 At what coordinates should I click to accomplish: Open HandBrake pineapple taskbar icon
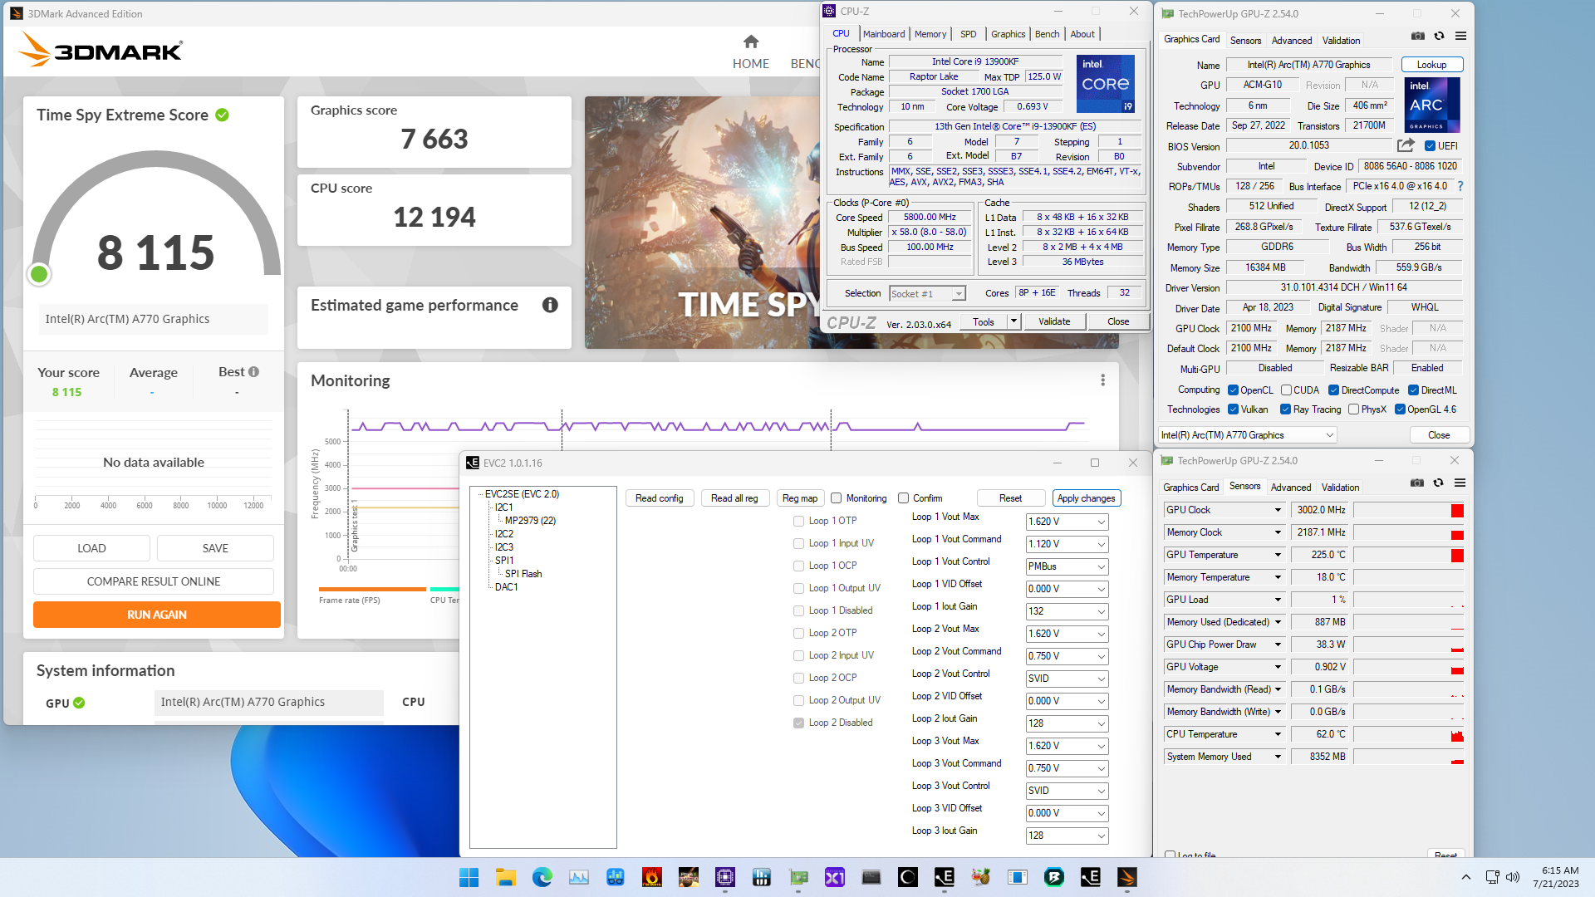tap(981, 877)
